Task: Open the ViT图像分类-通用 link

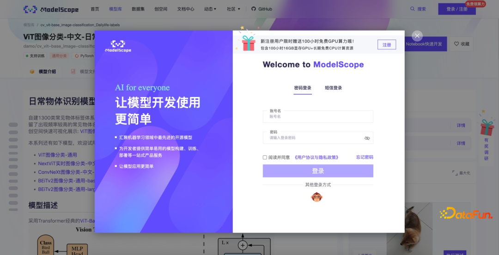Action: pos(58,155)
